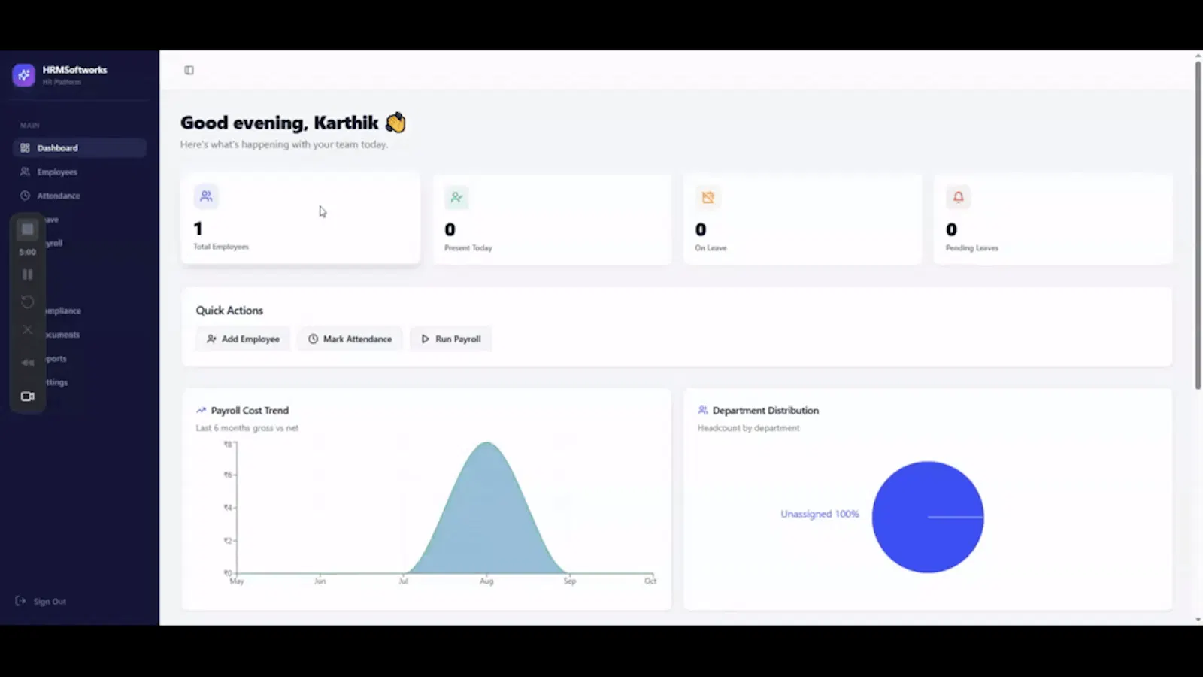Viewport: 1203px width, 677px height.
Task: Click the August peak in payroll chart
Action: (x=487, y=444)
